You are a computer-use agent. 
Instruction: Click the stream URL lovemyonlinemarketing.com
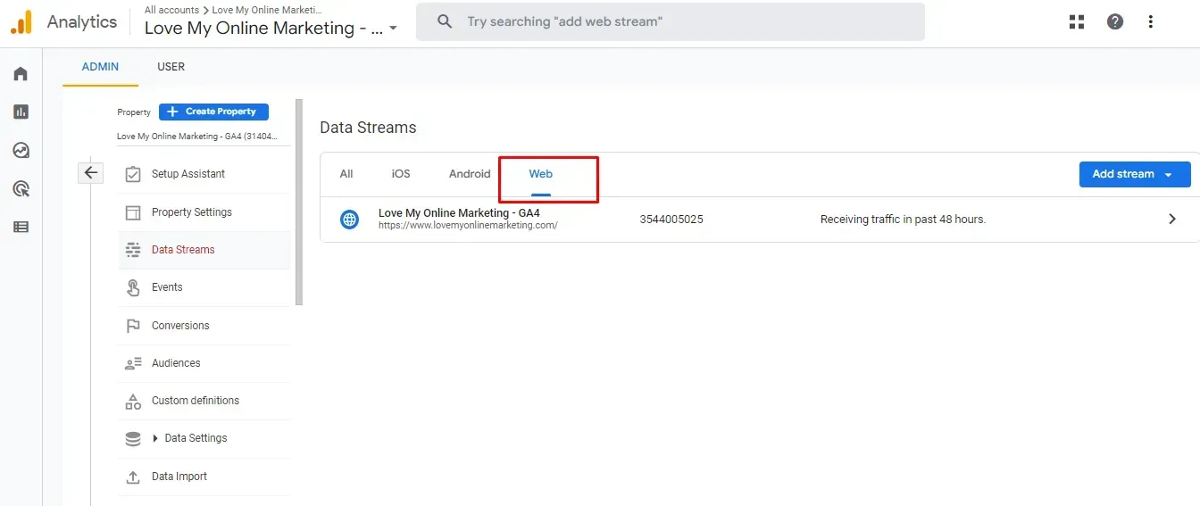(468, 226)
